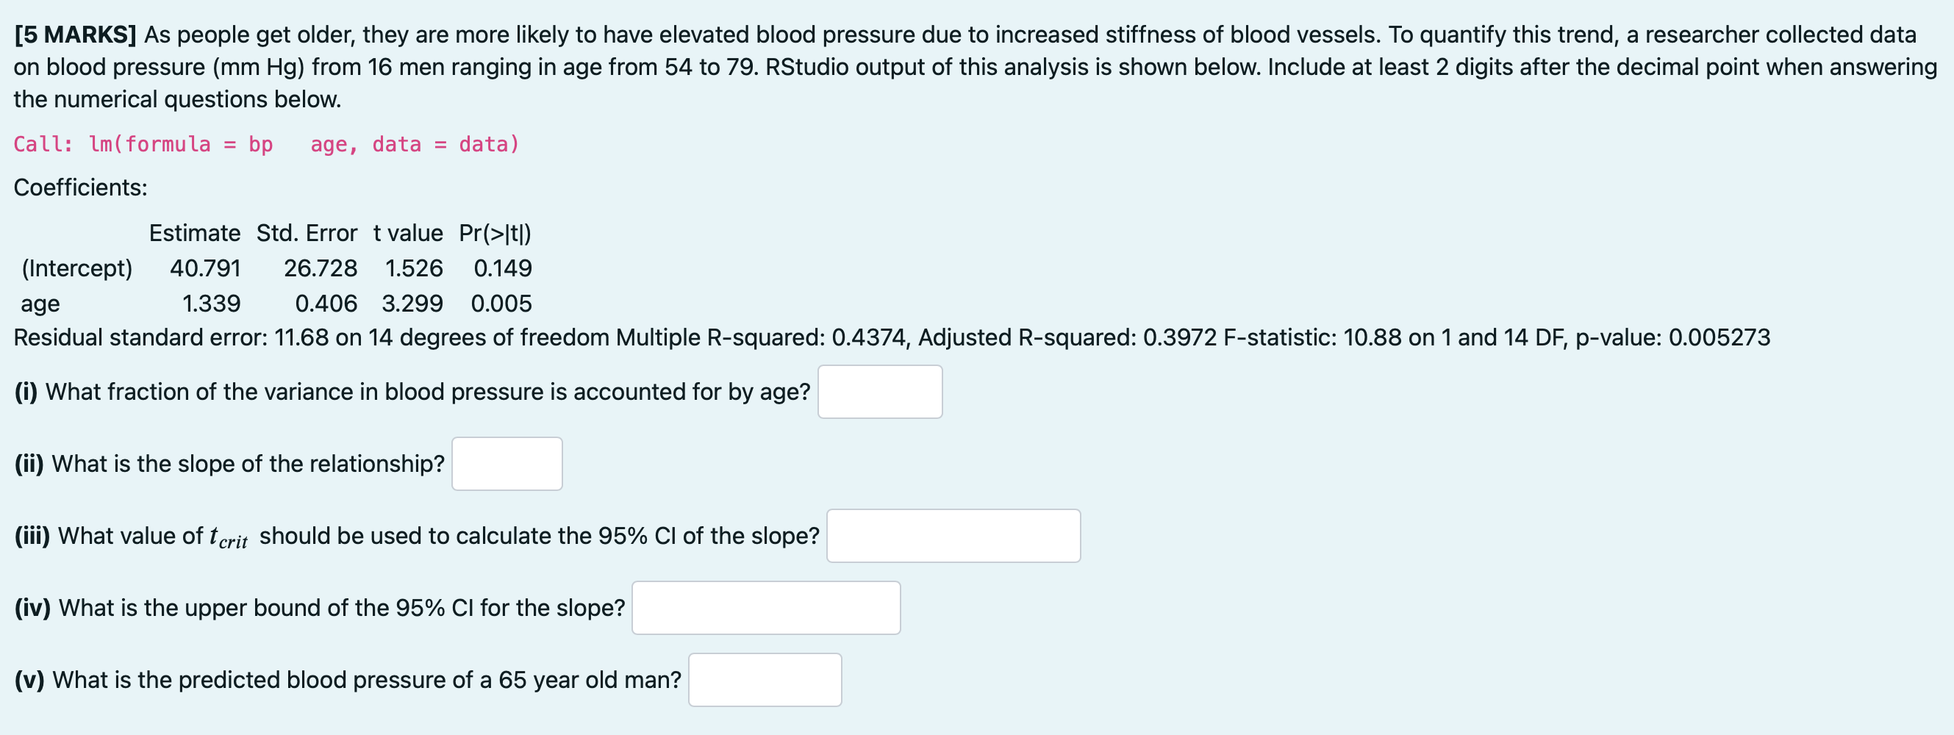Viewport: 1954px width, 735px height.
Task: Click the t value column header
Action: pyautogui.click(x=408, y=233)
